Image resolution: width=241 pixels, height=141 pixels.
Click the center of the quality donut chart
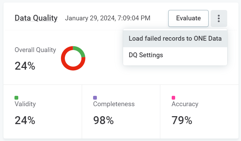click(73, 58)
